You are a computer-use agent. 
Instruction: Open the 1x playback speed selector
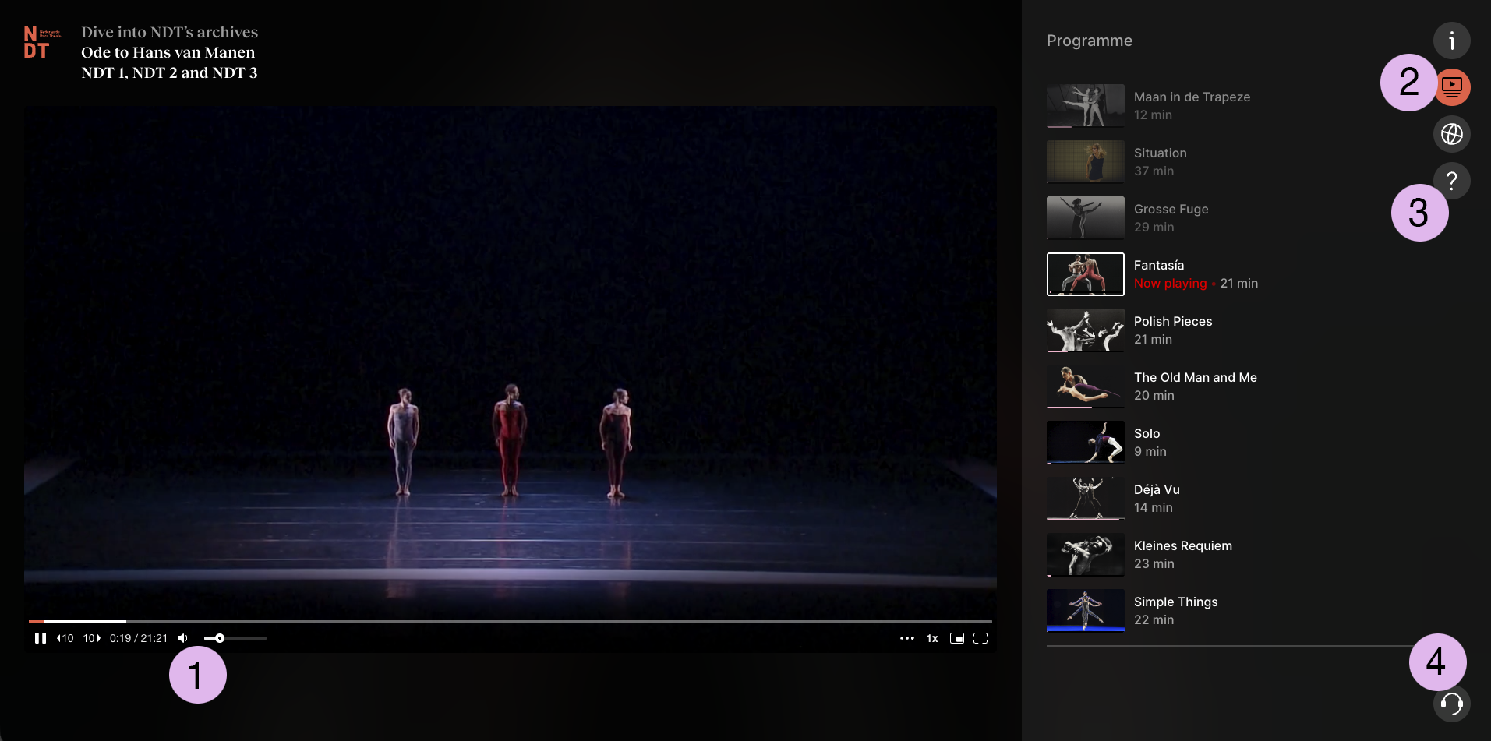click(x=932, y=638)
